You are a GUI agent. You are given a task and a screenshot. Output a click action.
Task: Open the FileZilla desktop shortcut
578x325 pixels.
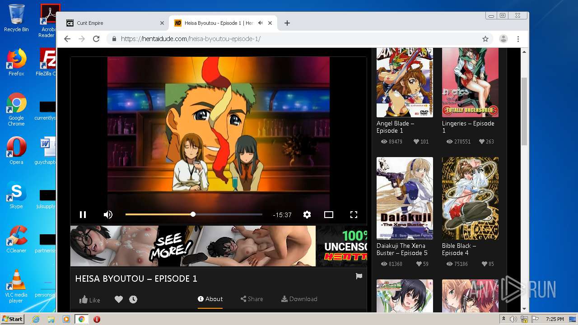coord(46,62)
